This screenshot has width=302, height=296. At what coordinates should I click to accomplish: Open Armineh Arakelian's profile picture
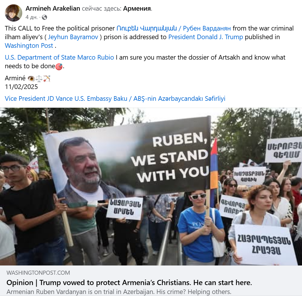click(14, 13)
